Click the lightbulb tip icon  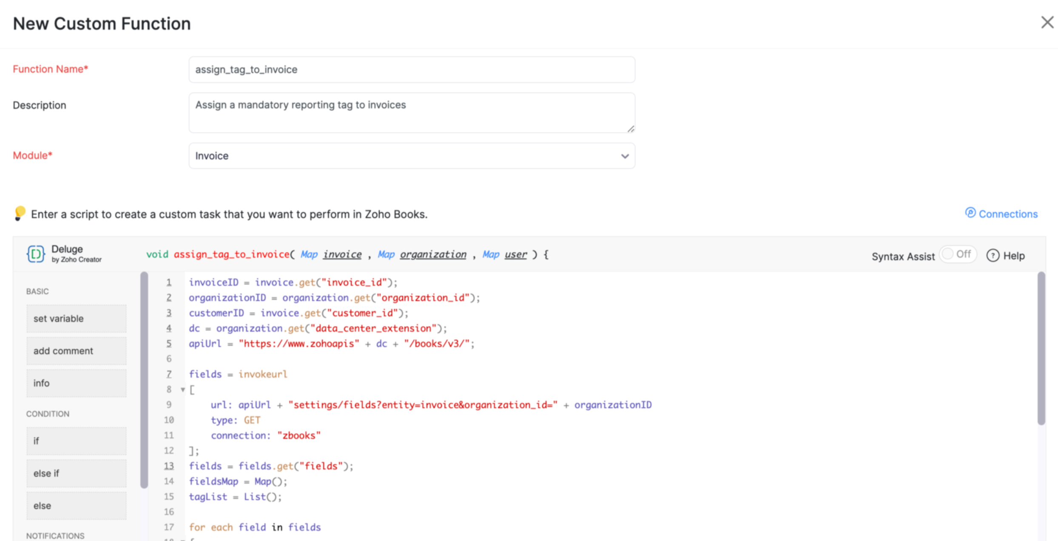(x=20, y=213)
